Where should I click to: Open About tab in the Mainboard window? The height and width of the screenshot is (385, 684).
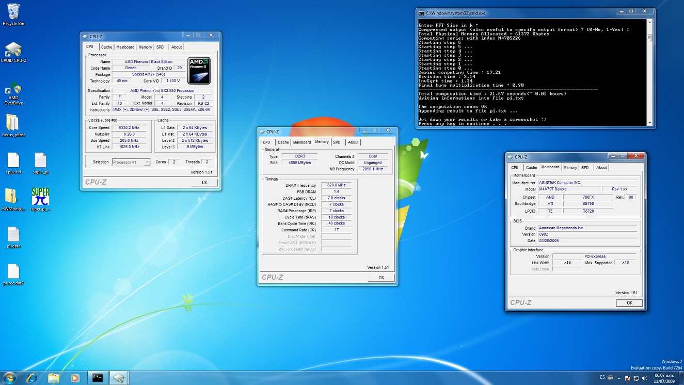coord(602,168)
